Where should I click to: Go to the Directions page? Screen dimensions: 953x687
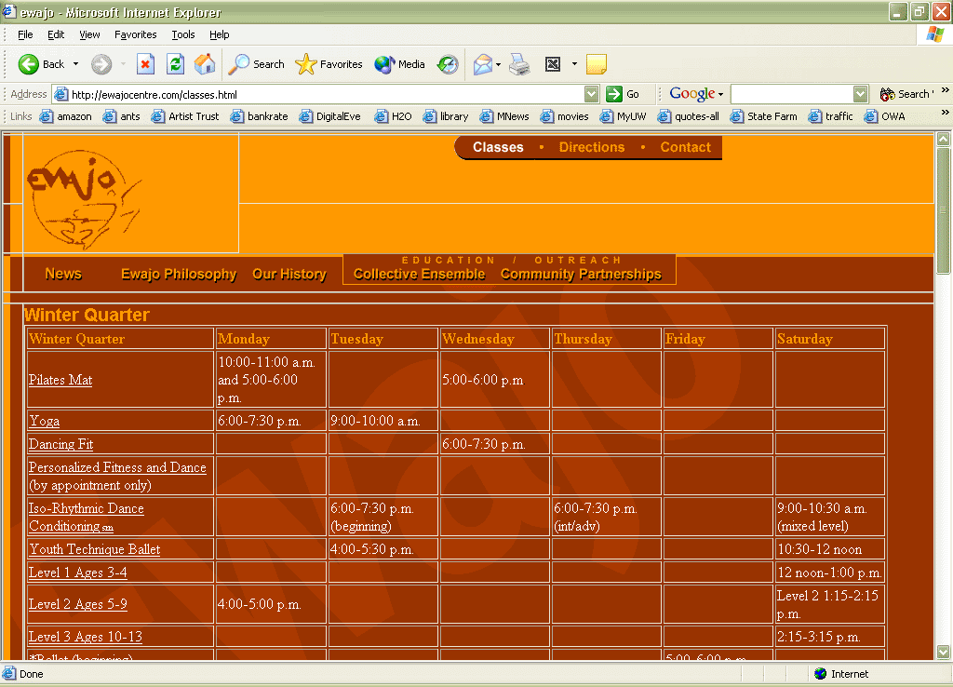pyautogui.click(x=591, y=147)
